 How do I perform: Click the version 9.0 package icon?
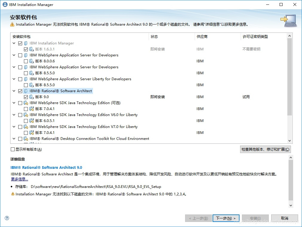(31, 97)
